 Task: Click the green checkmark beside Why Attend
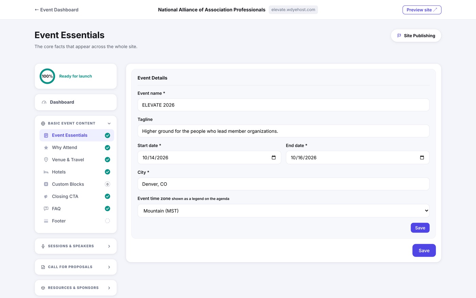[x=107, y=147]
